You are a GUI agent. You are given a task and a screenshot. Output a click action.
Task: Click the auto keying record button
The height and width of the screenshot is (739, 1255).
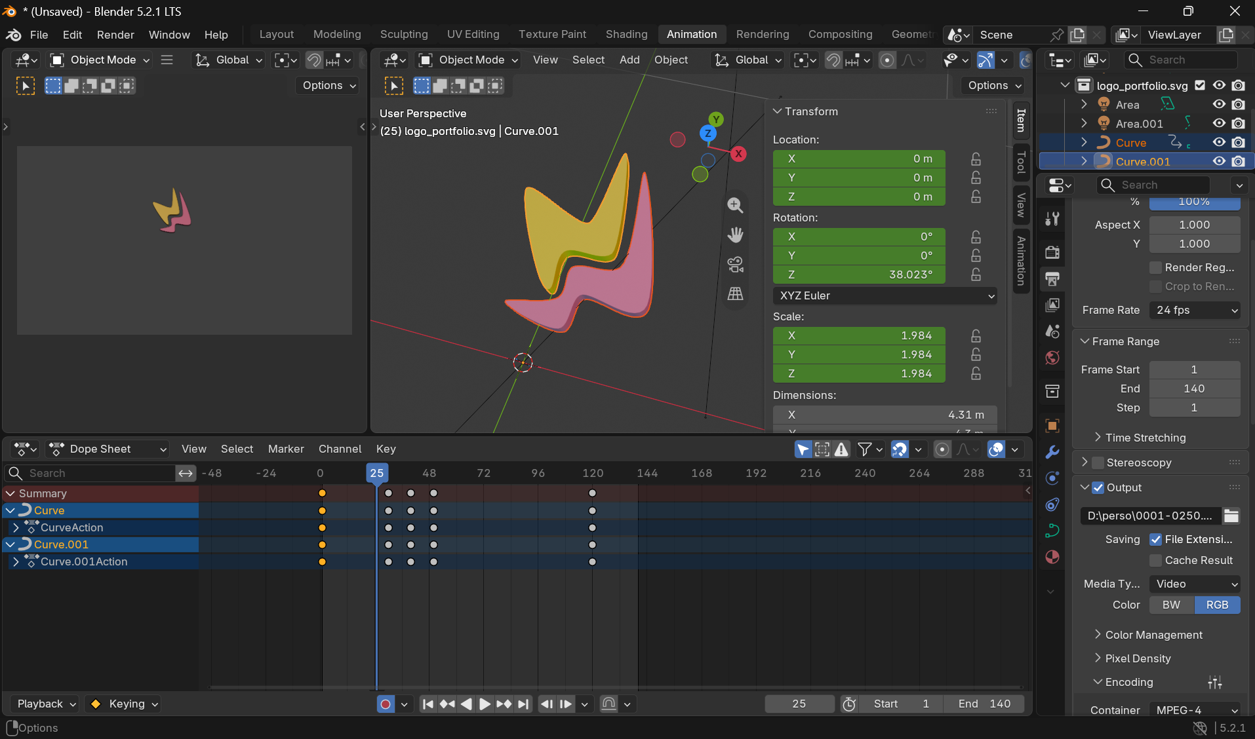tap(386, 704)
